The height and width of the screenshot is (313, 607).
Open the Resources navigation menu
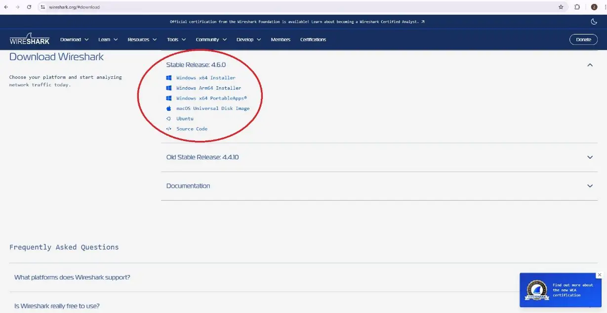pyautogui.click(x=142, y=39)
